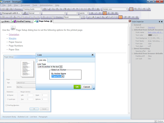Toggle justified text alignment
164x123 pixels.
(x=116, y=13)
